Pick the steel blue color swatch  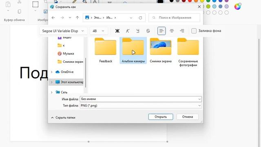point(220,7)
